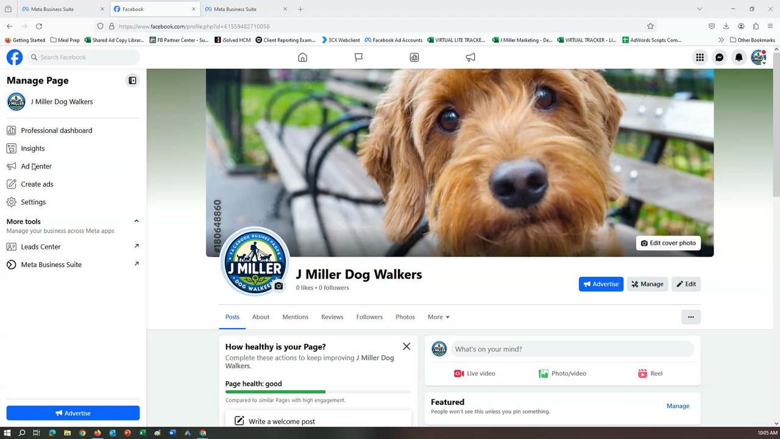Click Write a welcome post
The height and width of the screenshot is (439, 780).
point(318,421)
